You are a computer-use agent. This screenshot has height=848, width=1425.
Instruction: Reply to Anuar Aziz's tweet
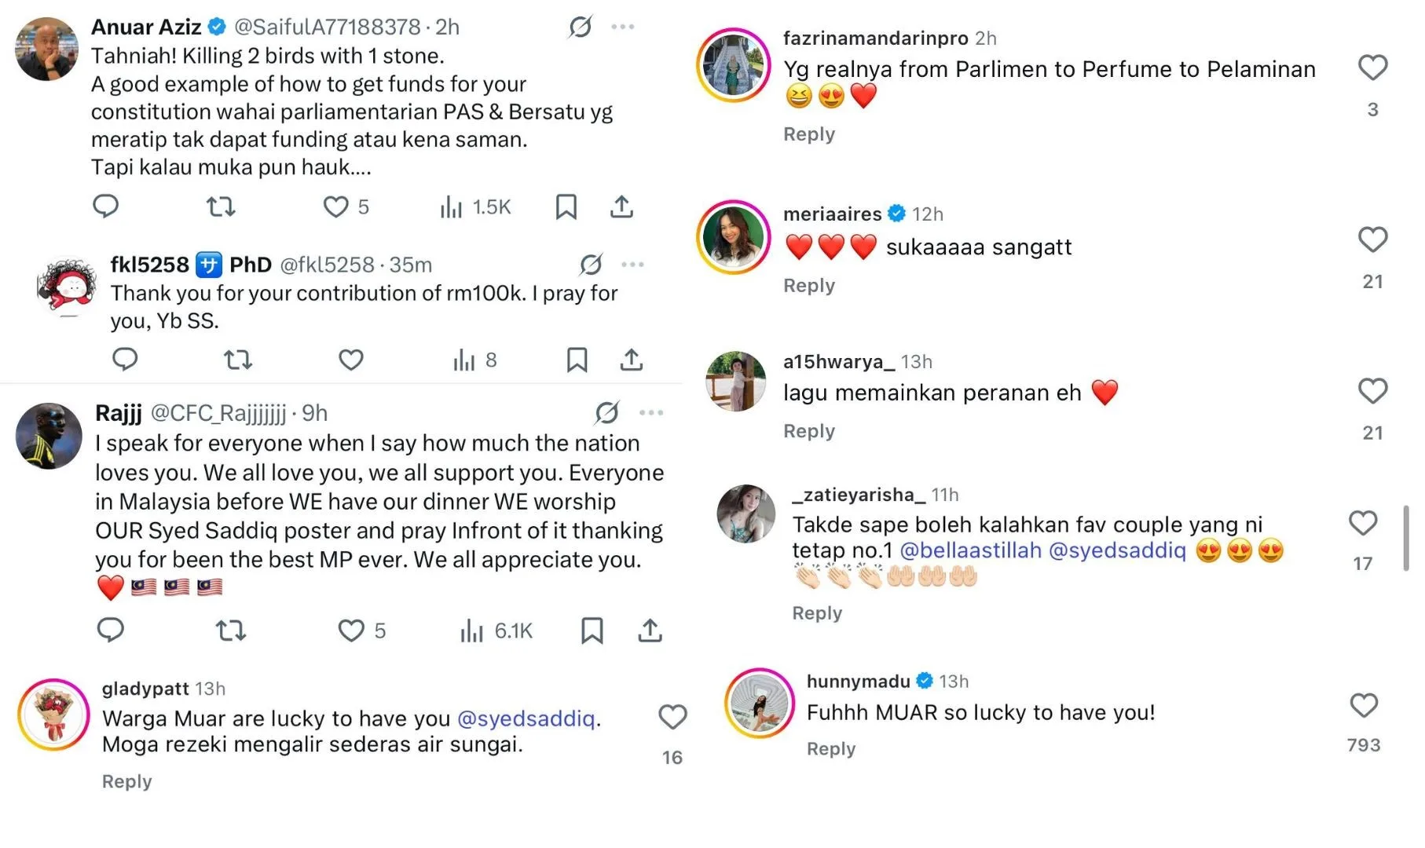(x=105, y=207)
